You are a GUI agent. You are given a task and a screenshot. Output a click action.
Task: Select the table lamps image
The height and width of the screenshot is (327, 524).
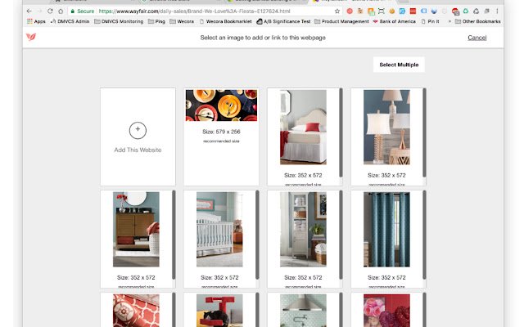coord(386,128)
